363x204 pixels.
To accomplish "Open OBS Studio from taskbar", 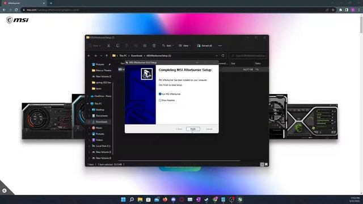I will click(x=232, y=199).
